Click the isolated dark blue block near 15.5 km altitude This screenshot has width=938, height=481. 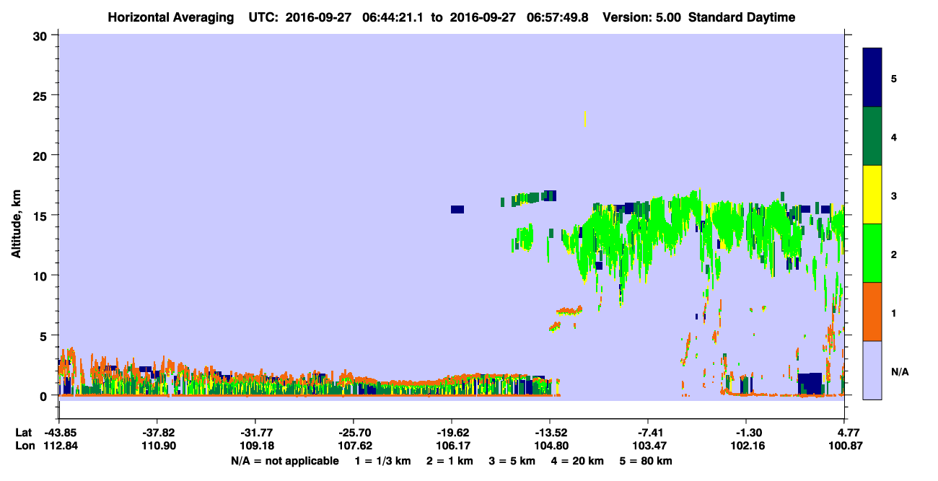pos(457,210)
